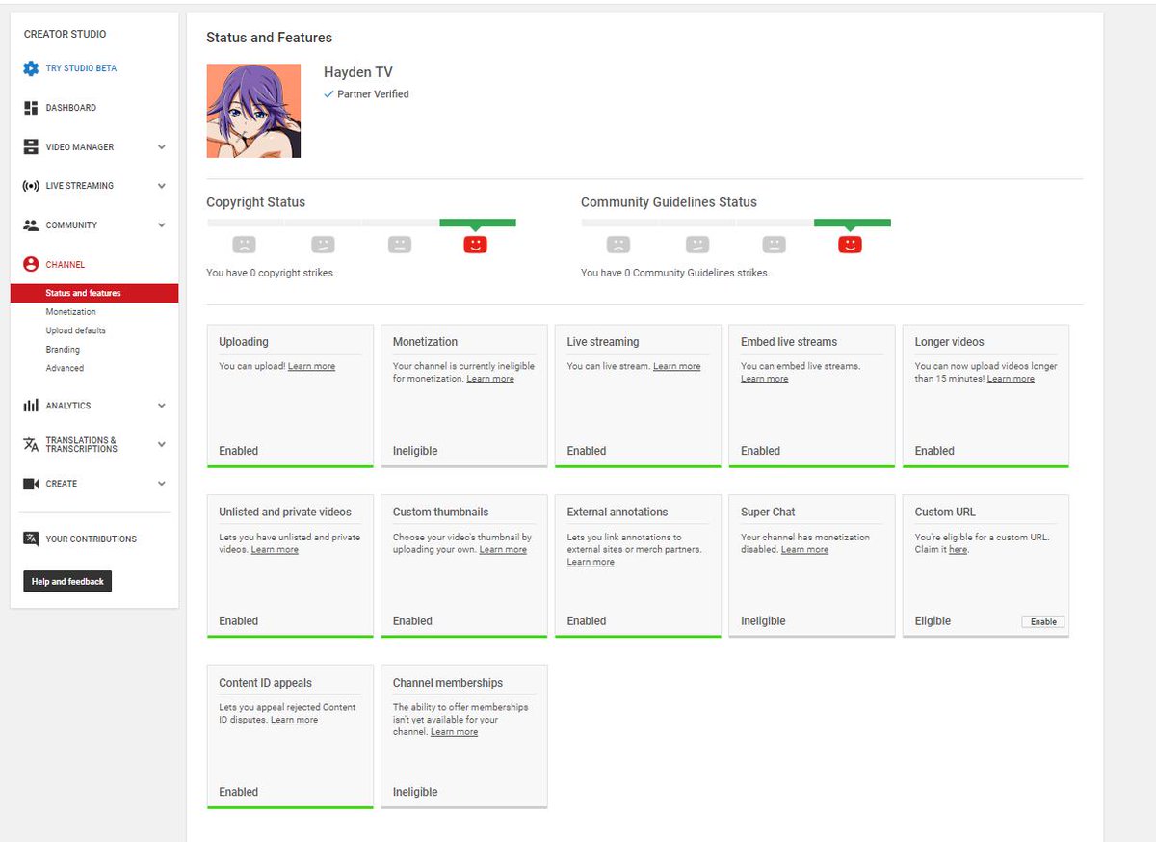The image size is (1156, 842).
Task: Click the Help and feedback button
Action: [67, 581]
